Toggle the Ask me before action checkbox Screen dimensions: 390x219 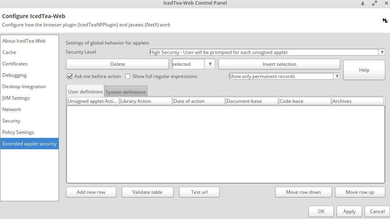click(70, 76)
